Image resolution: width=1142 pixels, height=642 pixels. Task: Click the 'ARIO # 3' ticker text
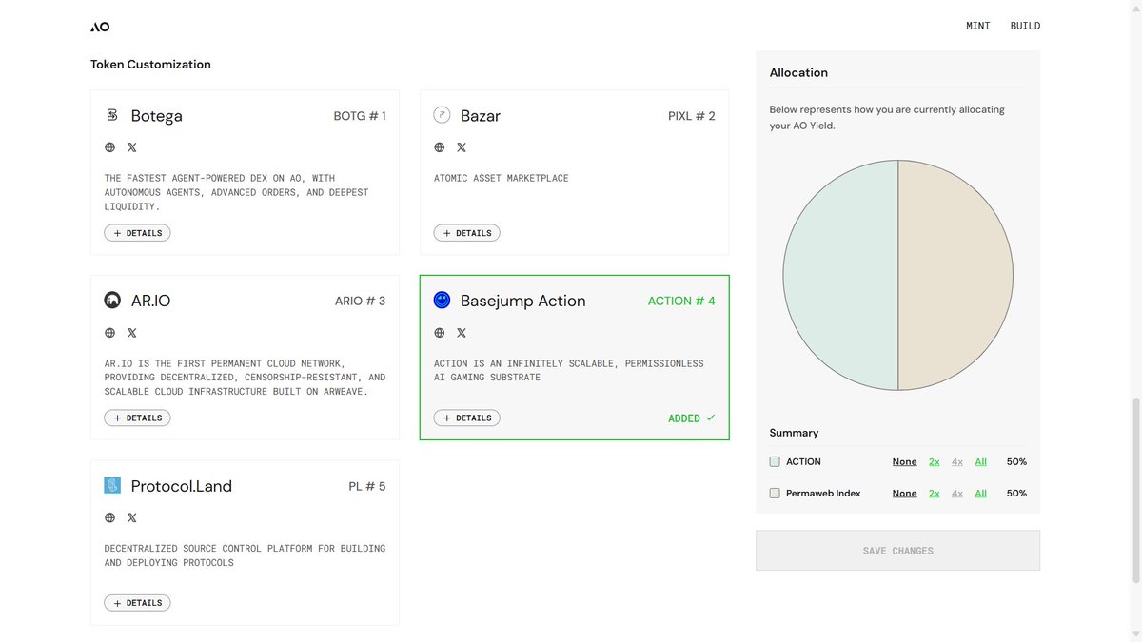(x=361, y=301)
